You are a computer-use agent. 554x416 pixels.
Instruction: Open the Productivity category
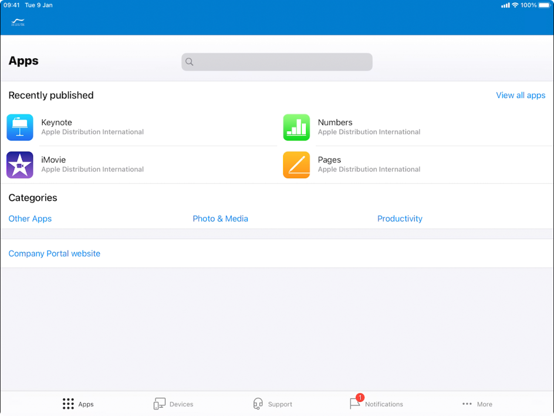pyautogui.click(x=400, y=219)
